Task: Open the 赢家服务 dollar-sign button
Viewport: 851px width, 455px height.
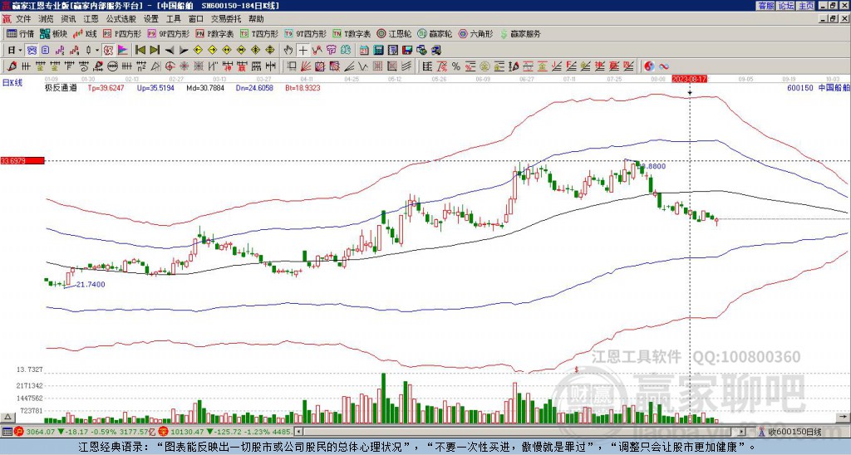Action: pyautogui.click(x=520, y=33)
